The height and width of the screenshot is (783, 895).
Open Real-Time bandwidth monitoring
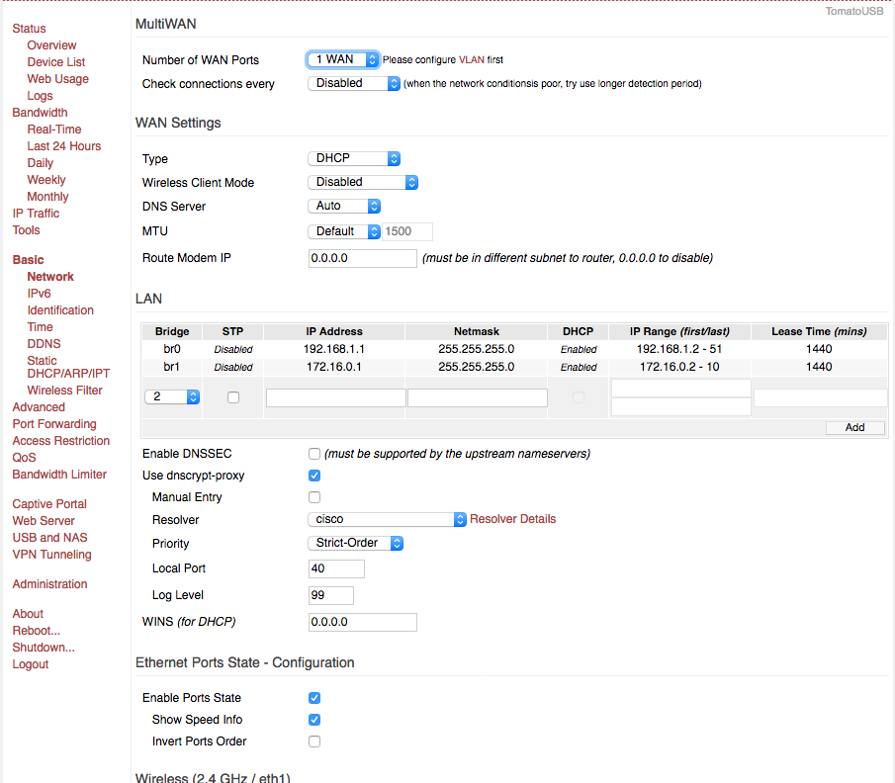(54, 129)
